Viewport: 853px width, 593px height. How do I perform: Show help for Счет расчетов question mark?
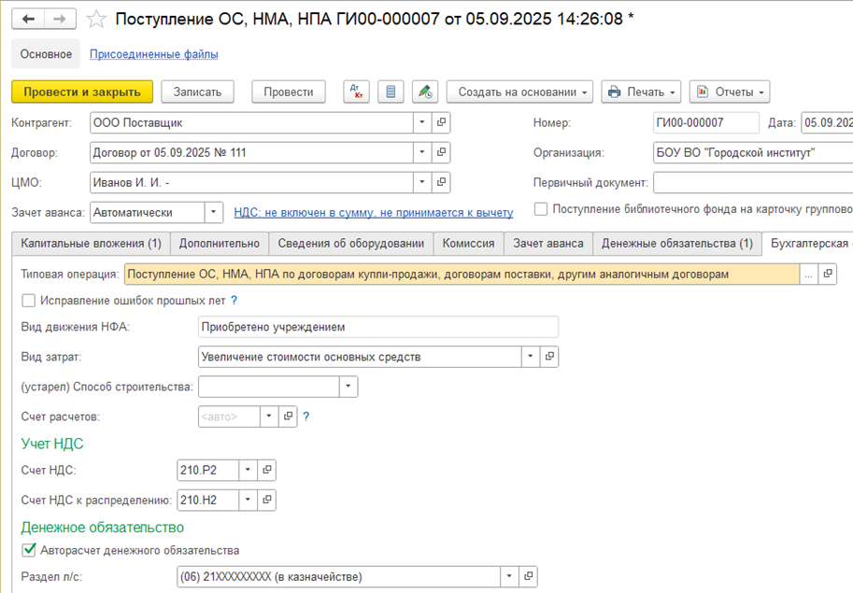point(306,417)
